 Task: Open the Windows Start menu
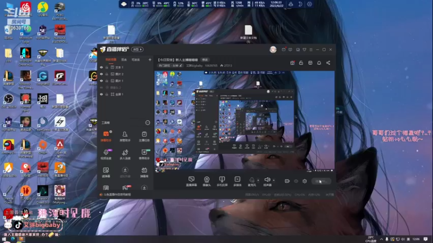4,239
